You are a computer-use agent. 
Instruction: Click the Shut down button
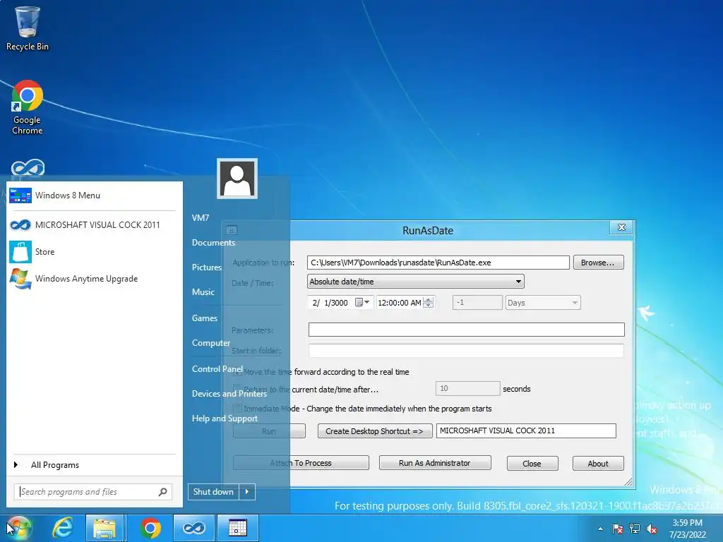[213, 492]
